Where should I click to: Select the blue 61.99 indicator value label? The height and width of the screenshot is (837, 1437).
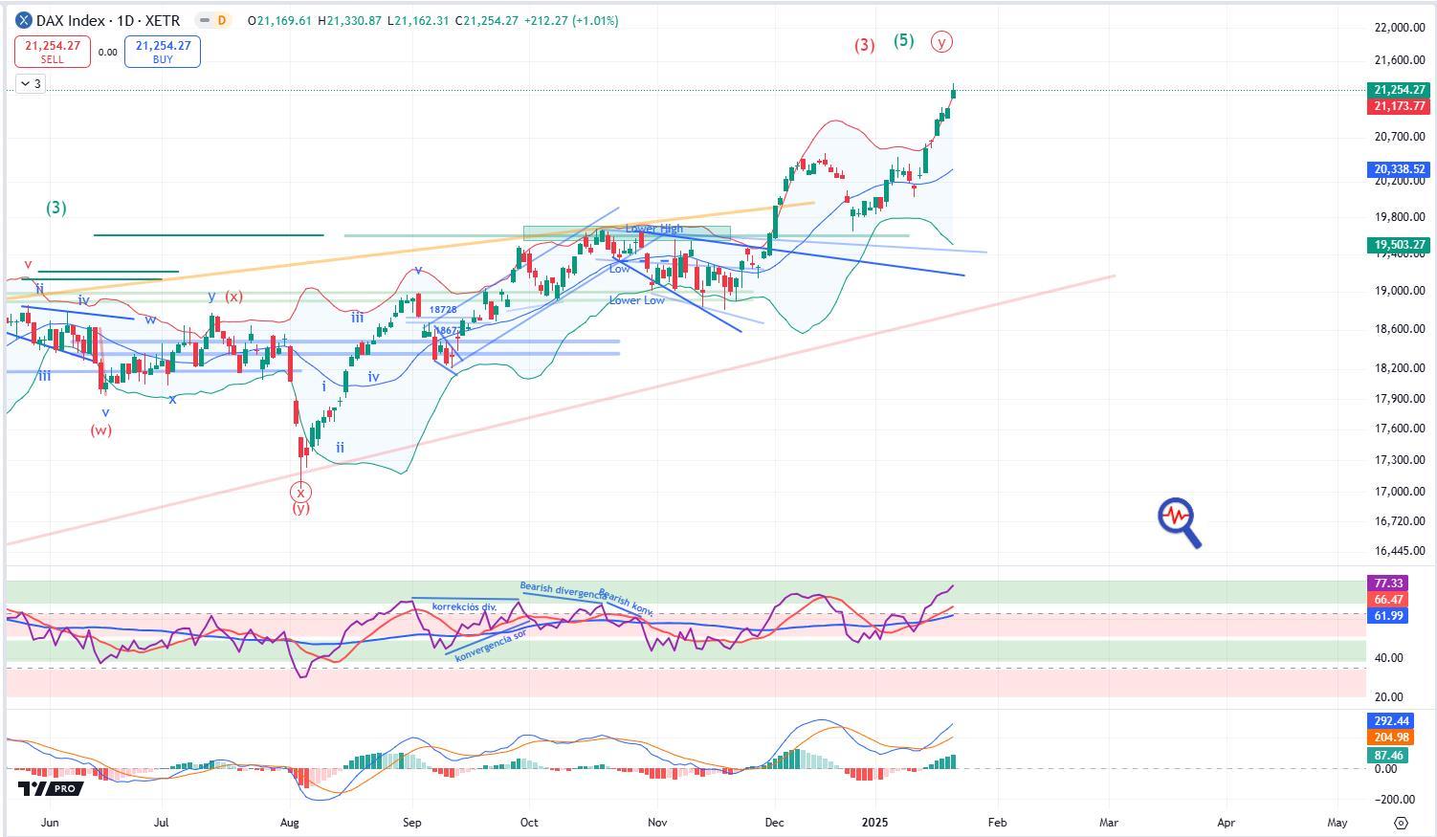pyautogui.click(x=1388, y=616)
